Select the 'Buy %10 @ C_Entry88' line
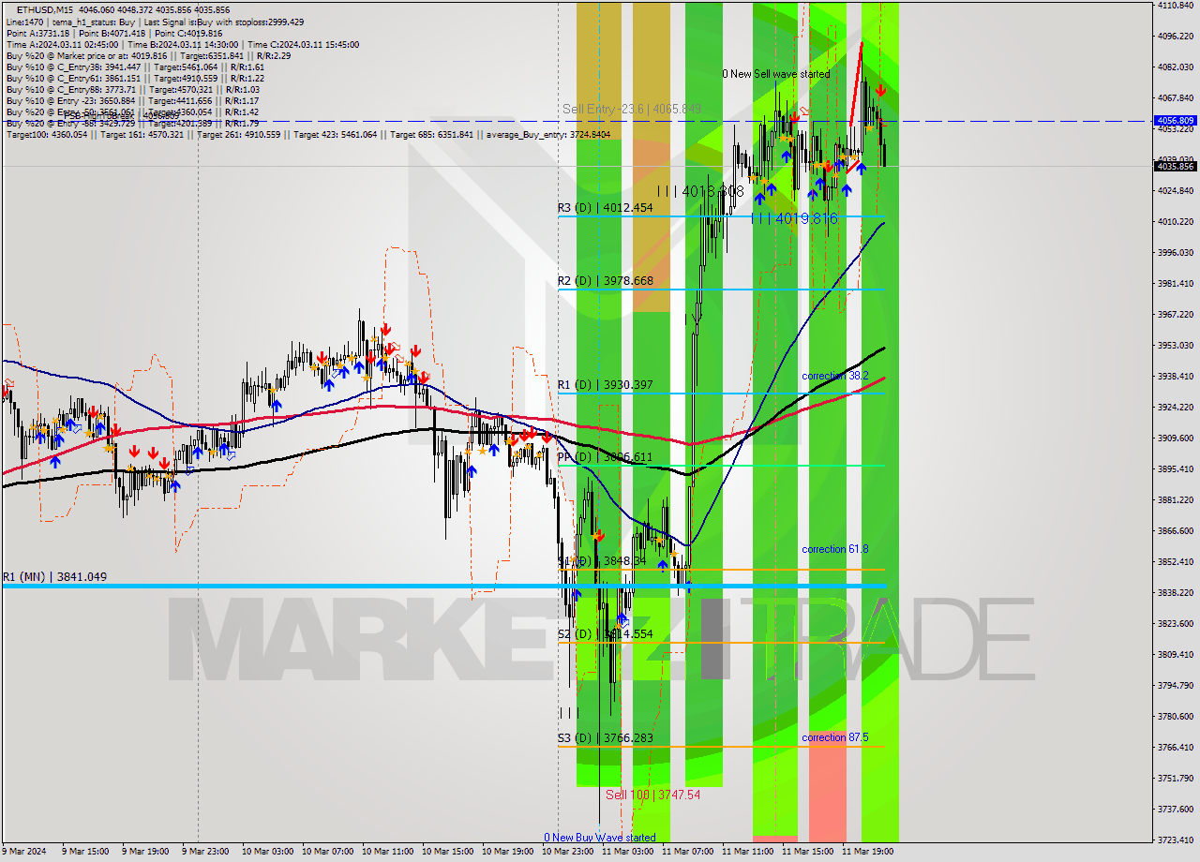This screenshot has width=1200, height=862. tap(135, 89)
